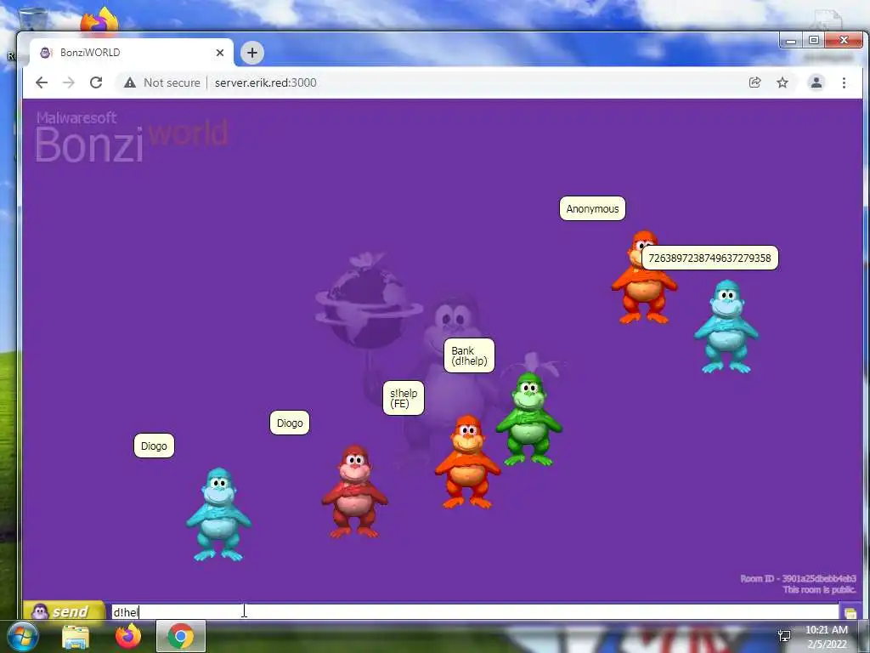Click the green Bonzi character
This screenshot has height=653, width=870.
(528, 419)
